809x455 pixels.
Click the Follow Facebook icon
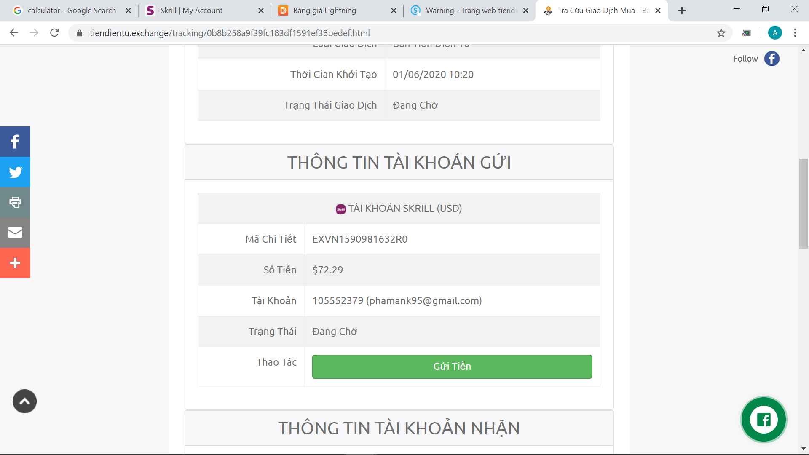771,59
